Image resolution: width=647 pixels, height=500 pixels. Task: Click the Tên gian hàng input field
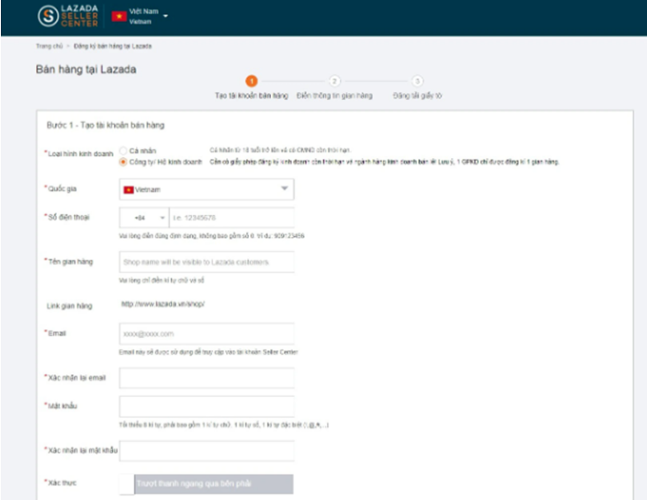pyautogui.click(x=207, y=262)
